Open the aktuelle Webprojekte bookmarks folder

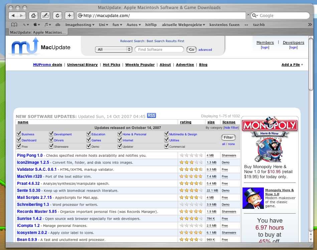tap(183, 25)
